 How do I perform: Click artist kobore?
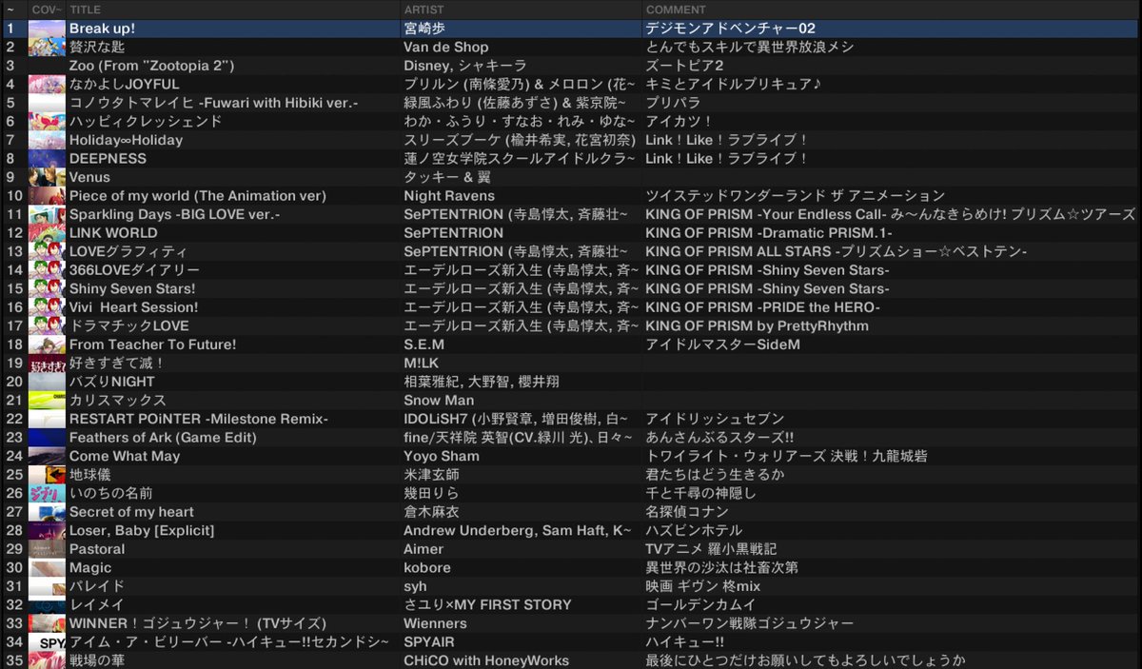point(427,568)
